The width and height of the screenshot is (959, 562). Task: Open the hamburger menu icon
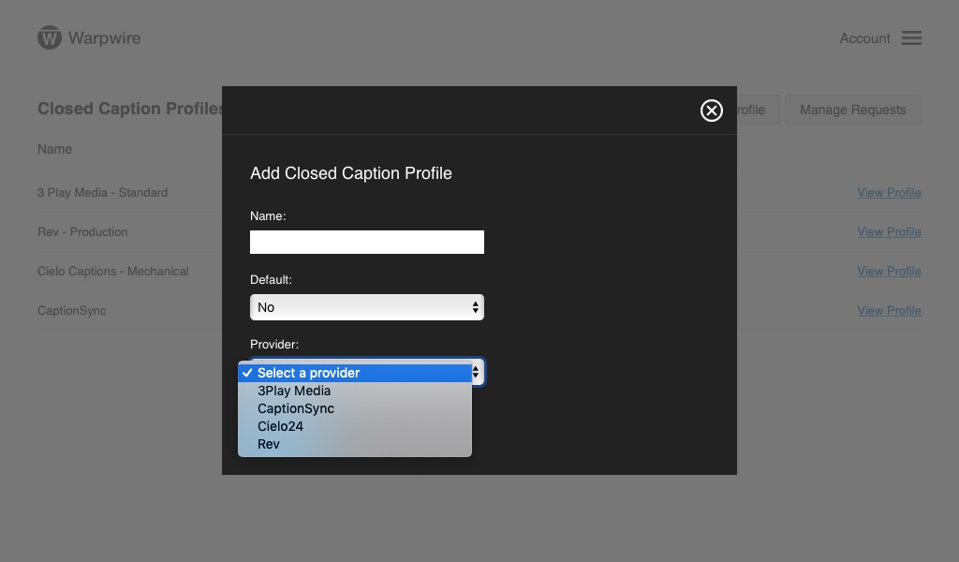click(x=911, y=37)
